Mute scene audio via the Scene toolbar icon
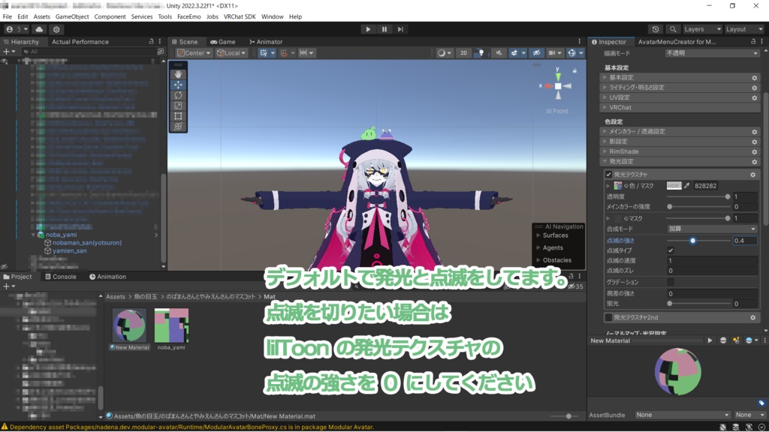 [499, 52]
